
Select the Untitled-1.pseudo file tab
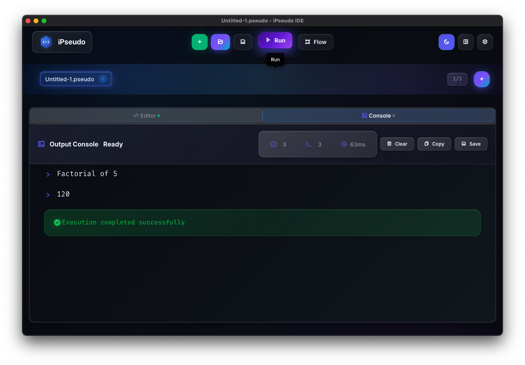point(70,79)
